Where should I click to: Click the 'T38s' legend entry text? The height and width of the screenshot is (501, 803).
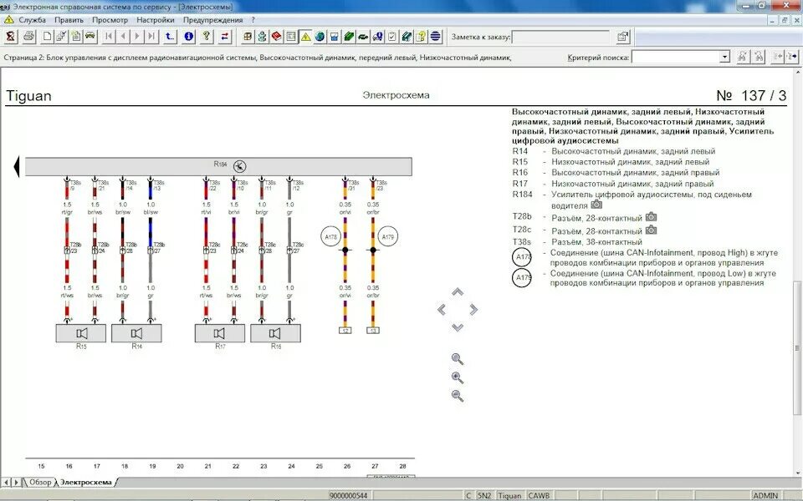(x=521, y=242)
